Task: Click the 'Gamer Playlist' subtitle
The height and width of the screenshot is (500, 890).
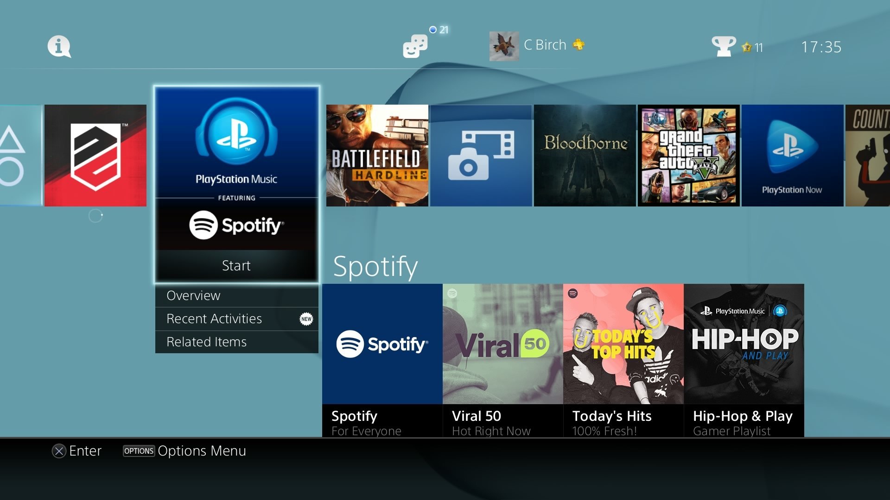Action: (x=731, y=431)
